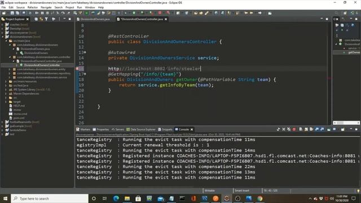Collapse the divisionandowners project node
Screen dimensions: 361x203
tap(2, 37)
